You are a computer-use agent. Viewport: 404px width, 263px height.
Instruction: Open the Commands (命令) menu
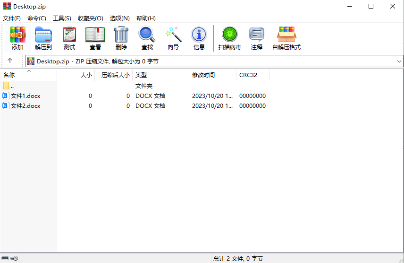tap(37, 18)
